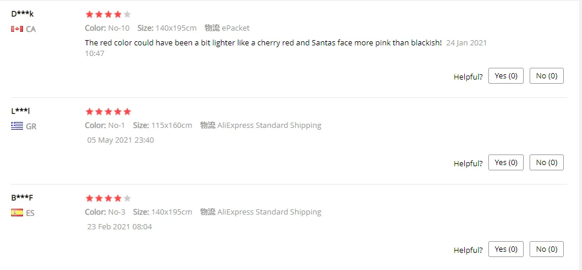The width and height of the screenshot is (582, 270).
Task: Mark L***l's review helpful with Yes (0)
Action: (505, 163)
